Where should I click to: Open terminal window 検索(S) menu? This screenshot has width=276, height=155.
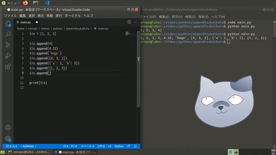190,17
